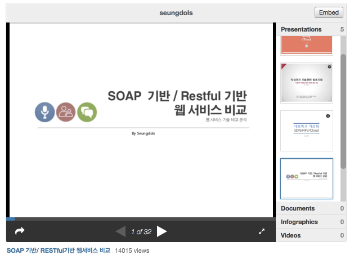Viewport: 354px width, 264px height.
Task: Expand the Presentations section
Action: 312,29
